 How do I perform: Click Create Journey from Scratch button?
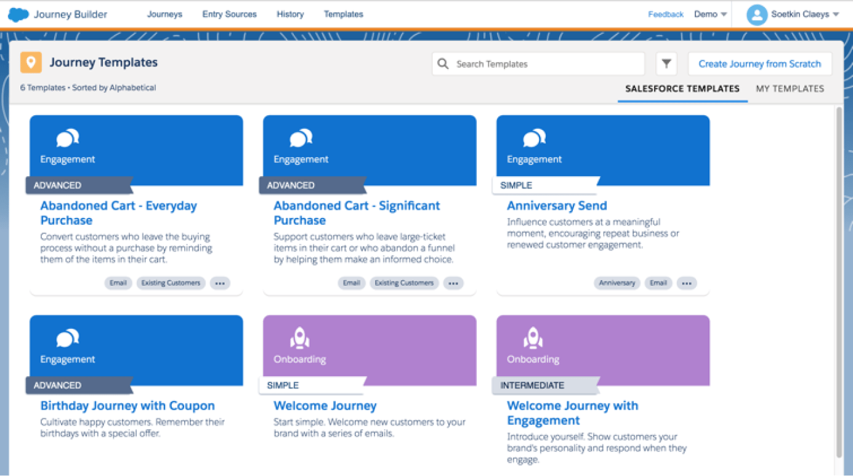click(759, 63)
